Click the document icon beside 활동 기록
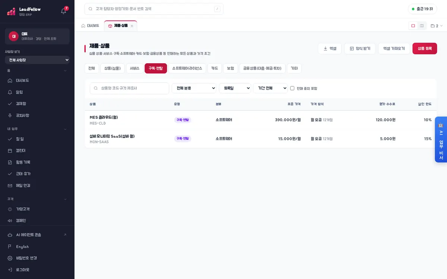Screen dimensions: 447x279 (10, 162)
